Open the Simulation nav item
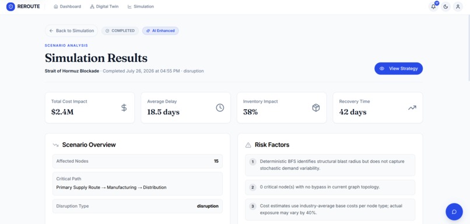 pyautogui.click(x=141, y=6)
